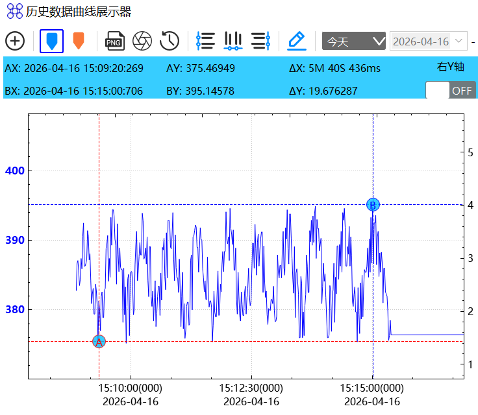
Task: Click the left axis label 380
Action: coord(15,310)
